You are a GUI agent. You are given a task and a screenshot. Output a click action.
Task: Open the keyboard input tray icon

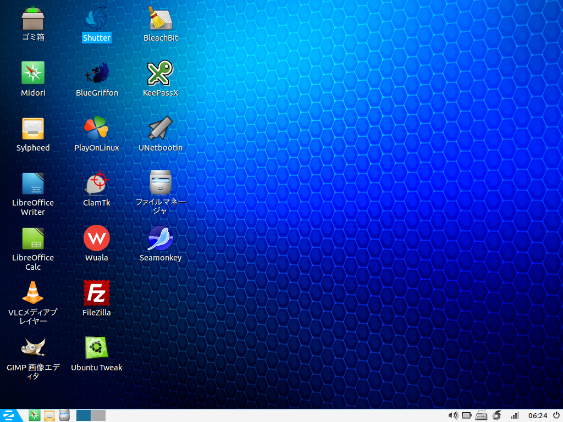[481, 415]
